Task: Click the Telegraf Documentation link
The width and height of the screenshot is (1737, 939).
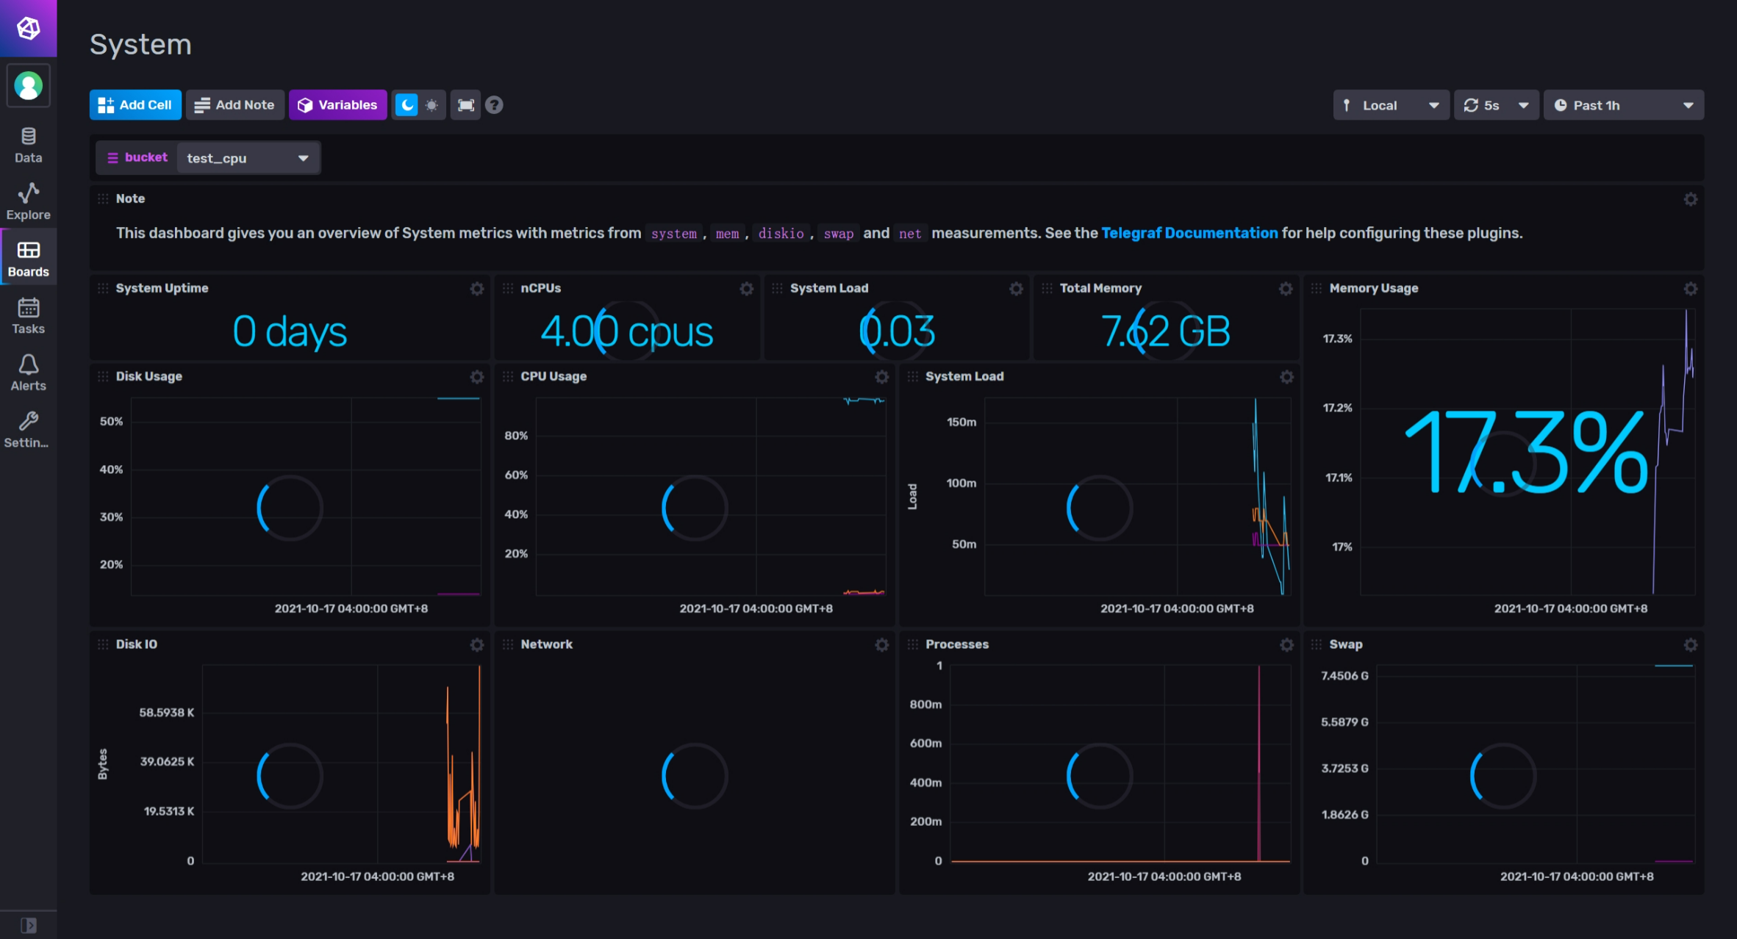Action: pyautogui.click(x=1189, y=233)
